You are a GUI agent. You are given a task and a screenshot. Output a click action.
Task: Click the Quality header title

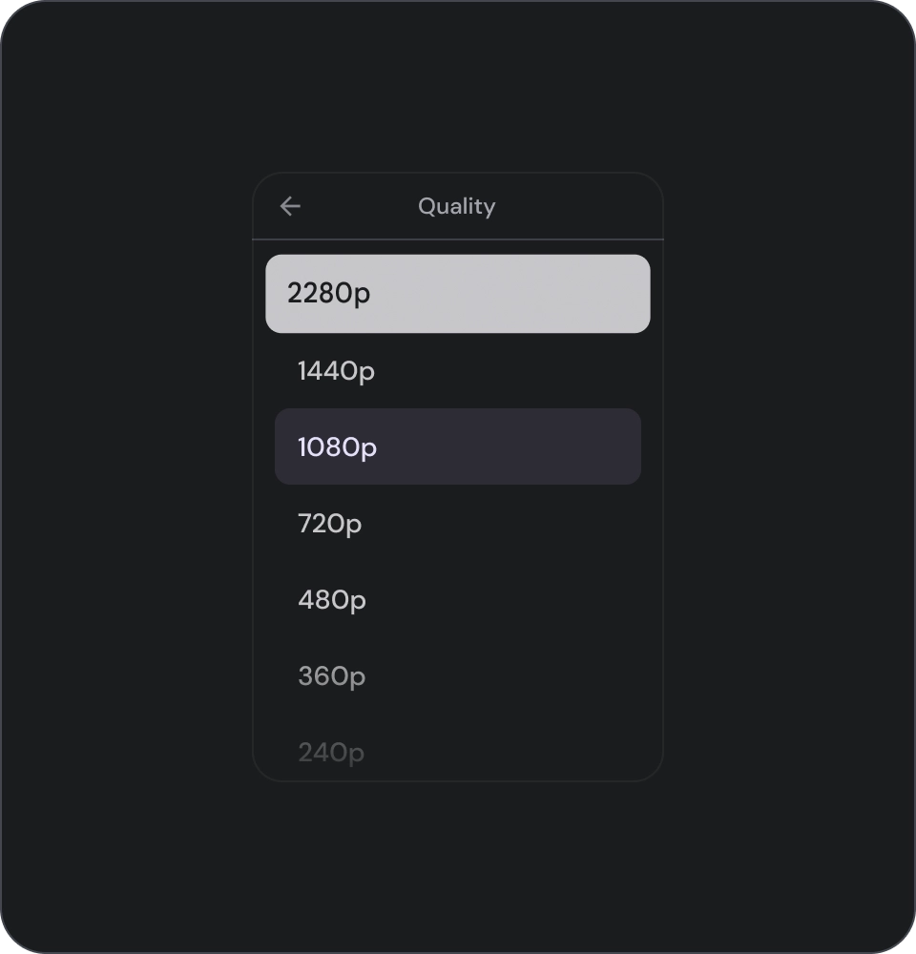click(456, 206)
